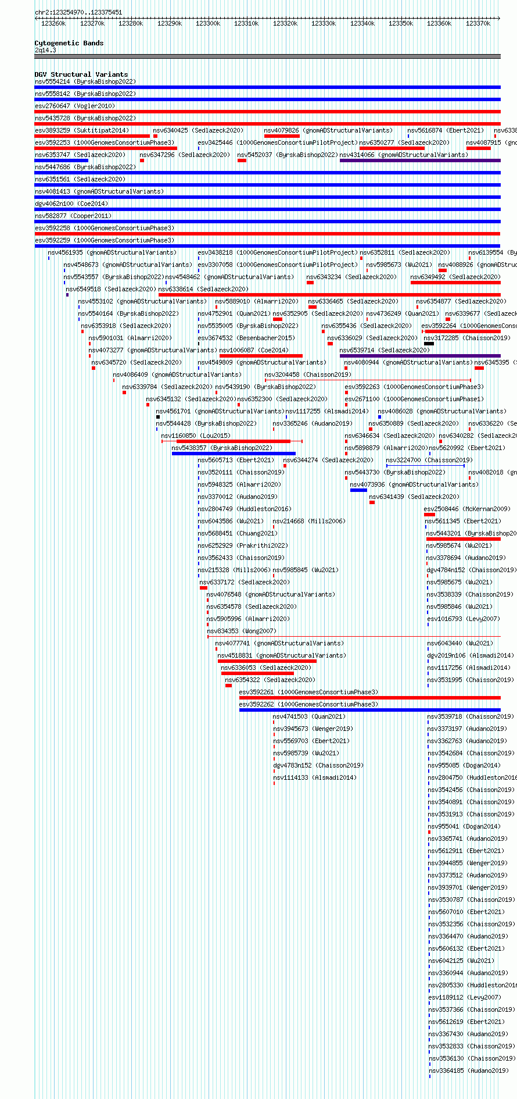Screen dimensions: 517x1099
Task: Open nsv834353 (Wong2007) variant
Action: click(242, 631)
